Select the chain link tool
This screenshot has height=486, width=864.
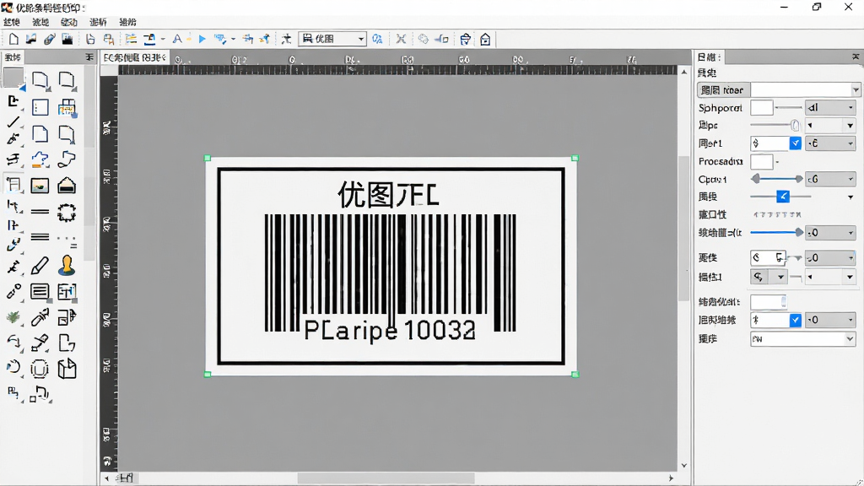pyautogui.click(x=13, y=291)
